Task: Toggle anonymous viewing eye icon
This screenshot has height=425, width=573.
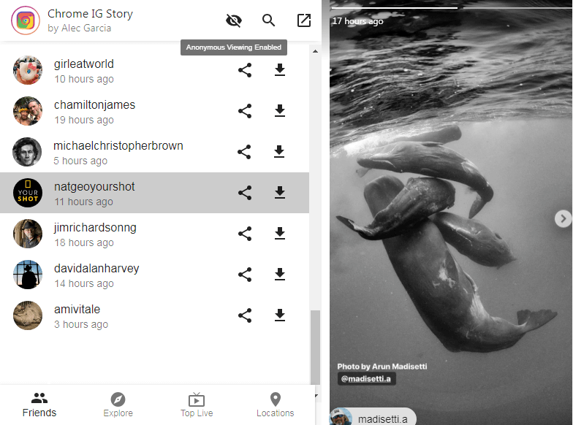Action: point(234,20)
